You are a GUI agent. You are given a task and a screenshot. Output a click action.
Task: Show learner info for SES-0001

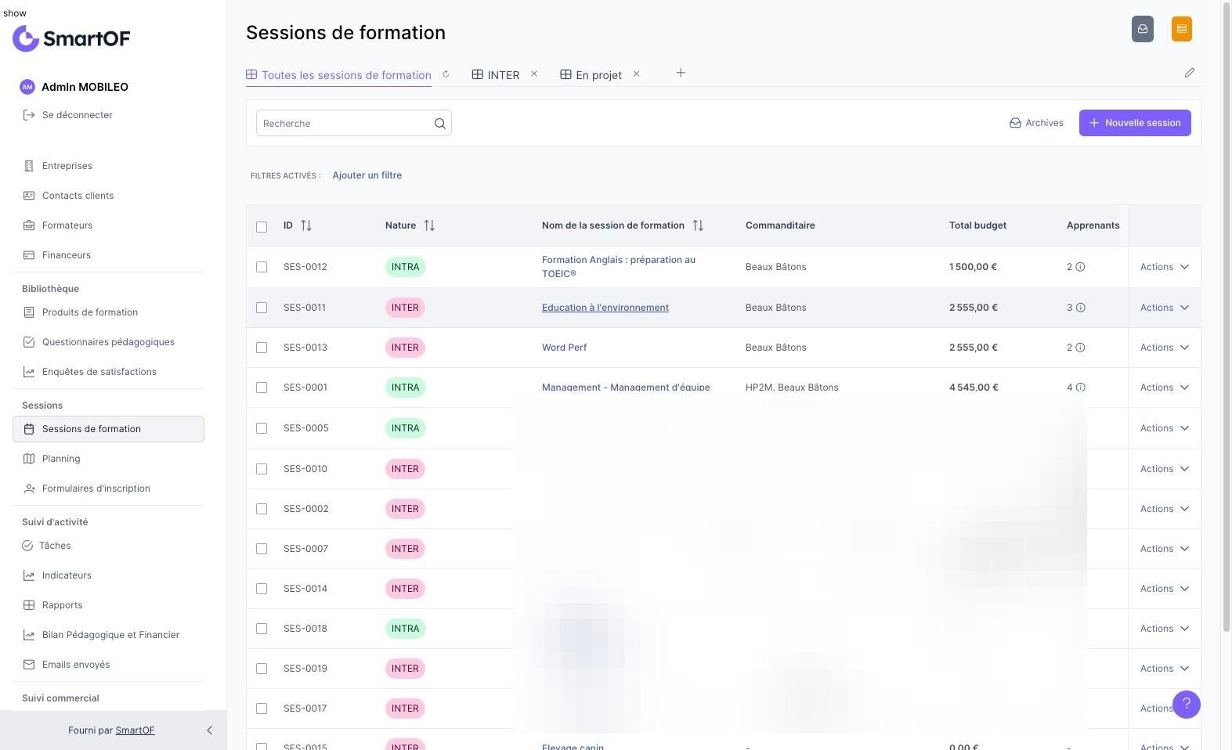(1081, 388)
